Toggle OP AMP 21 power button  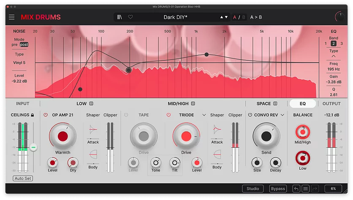[x=46, y=115]
